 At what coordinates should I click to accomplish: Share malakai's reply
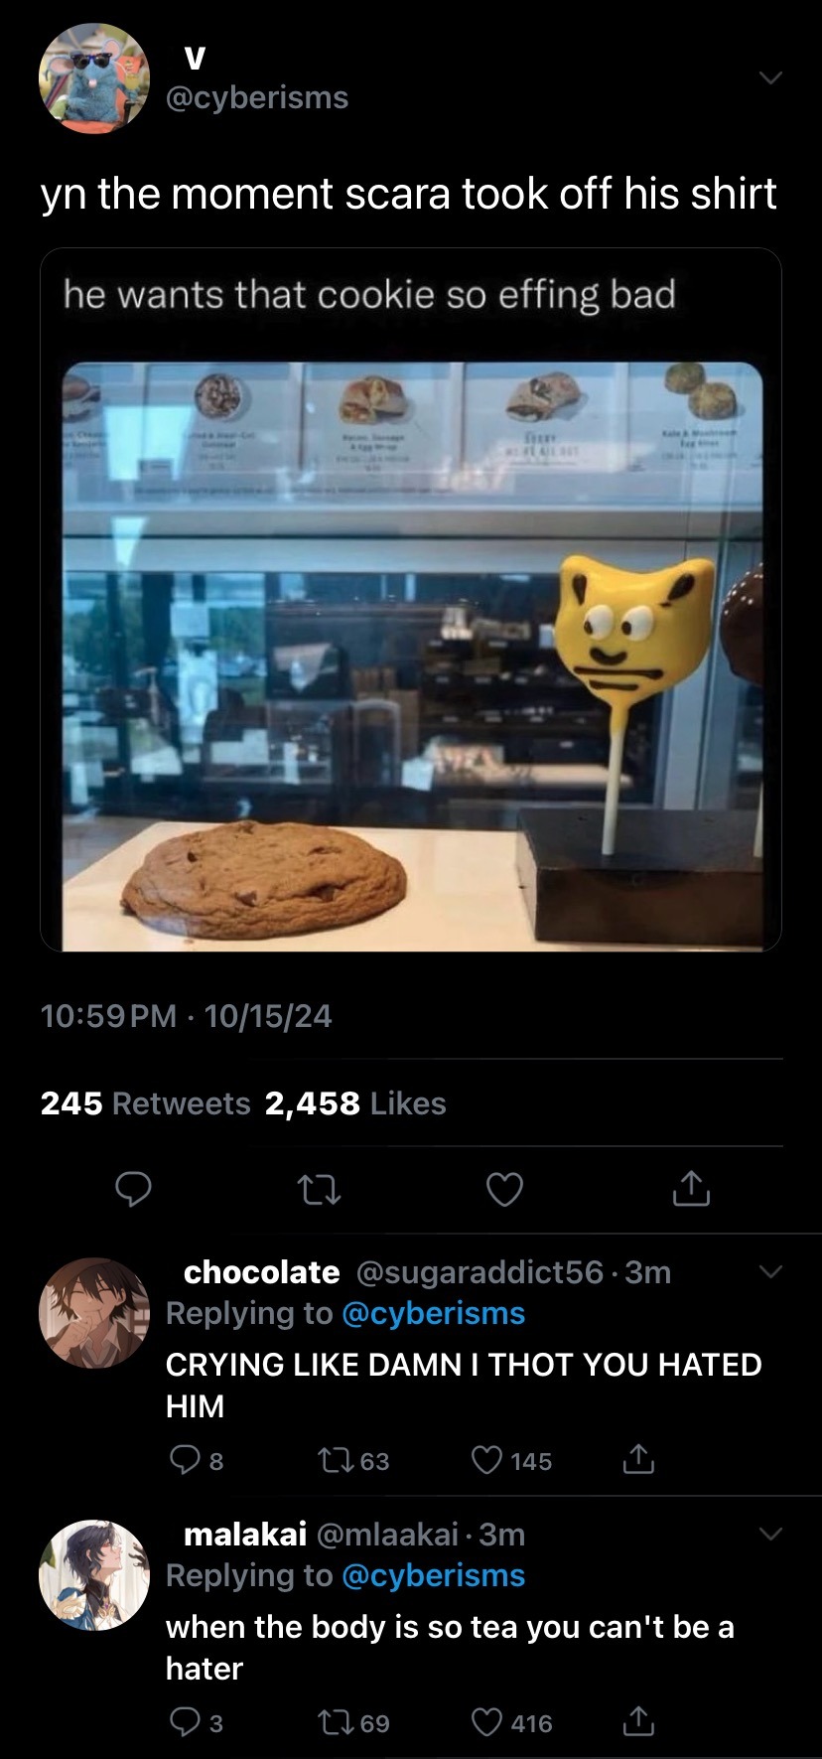[637, 1722]
